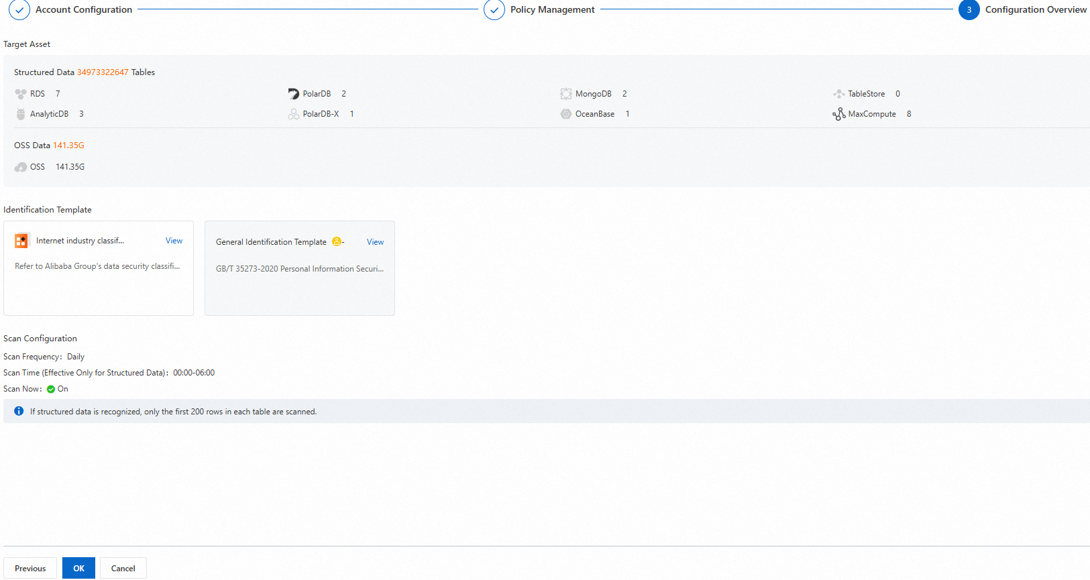Click the RDS database icon
Screen dimensions: 1090x580
point(21,94)
